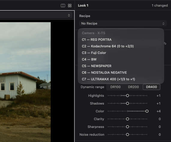Click the undo arrow icon beside the recipe menu
Screen dimensions: 171x142
pos(165,43)
